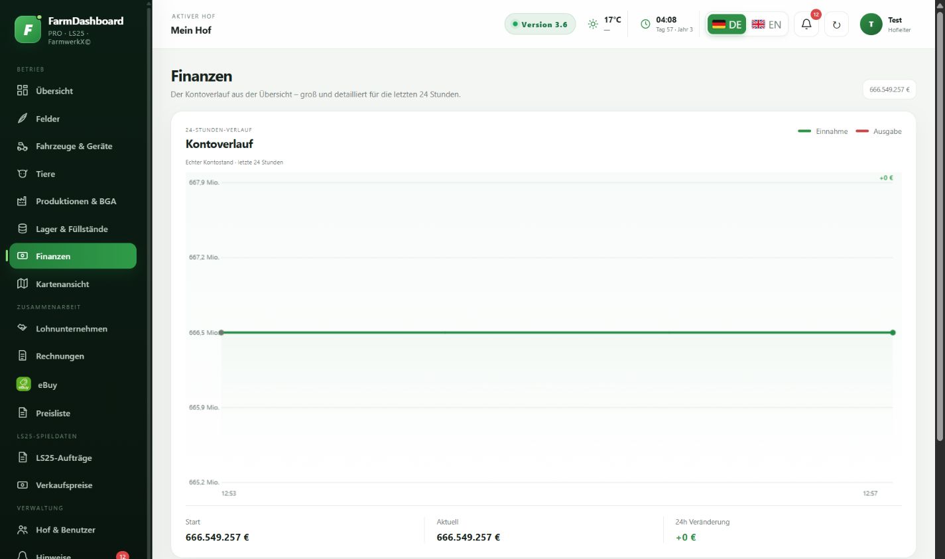Click the Tiere animal icon
Viewport: 945px width, 559px height.
pyautogui.click(x=23, y=174)
